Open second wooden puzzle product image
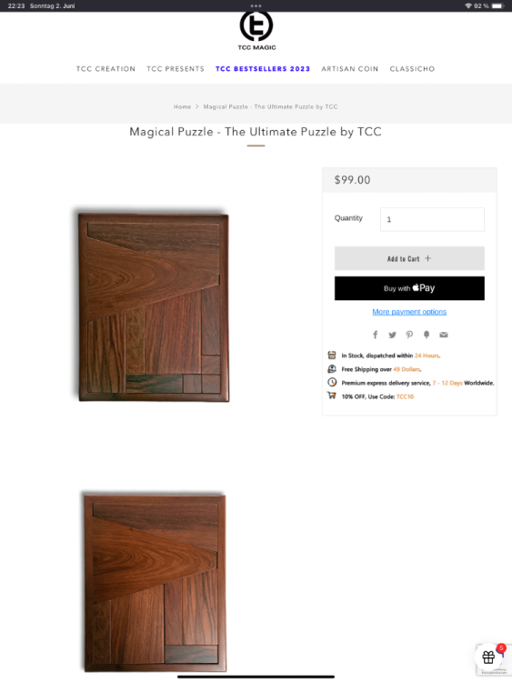This screenshot has width=512, height=682. point(155,582)
